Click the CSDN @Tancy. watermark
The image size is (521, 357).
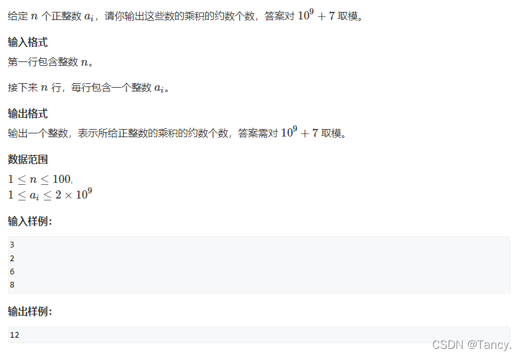(x=472, y=344)
